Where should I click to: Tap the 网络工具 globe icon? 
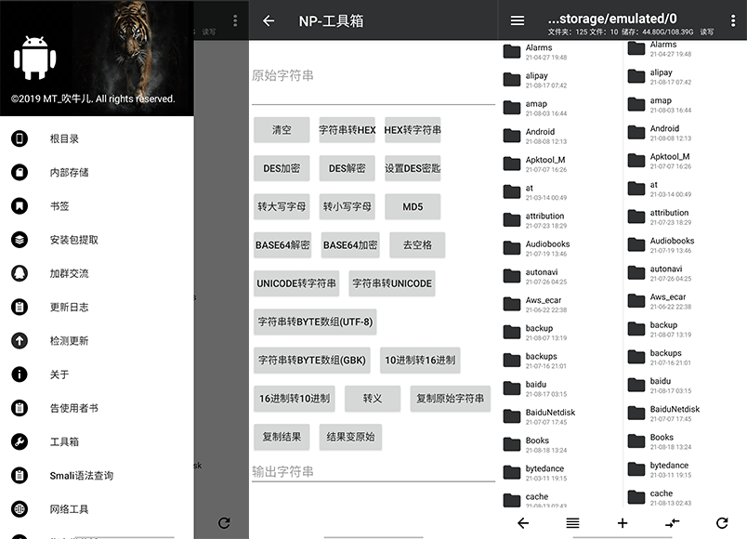(20, 509)
